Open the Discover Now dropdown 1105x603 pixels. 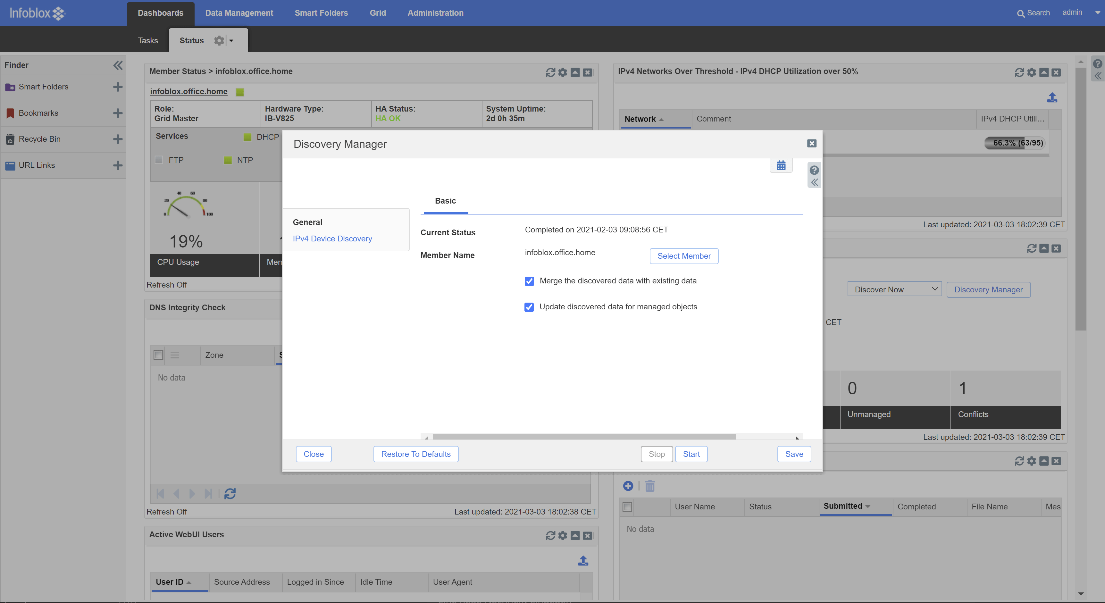894,289
